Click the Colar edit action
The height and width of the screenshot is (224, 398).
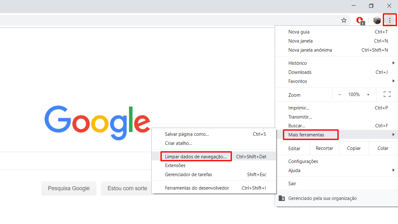pos(383,148)
